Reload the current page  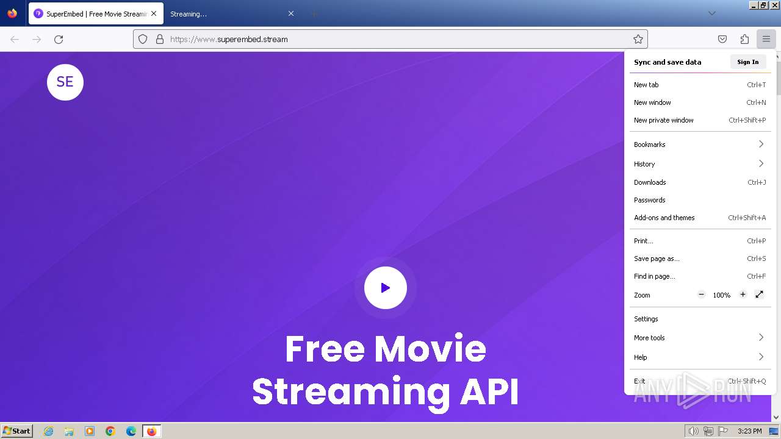(59, 39)
